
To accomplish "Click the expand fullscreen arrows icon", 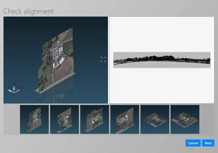I will [x=103, y=59].
